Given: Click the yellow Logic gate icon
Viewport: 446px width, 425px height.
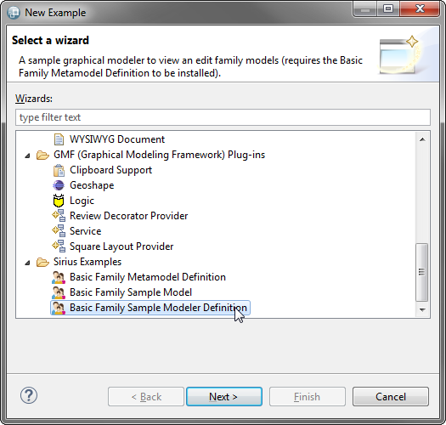Looking at the screenshot, I should [x=59, y=201].
